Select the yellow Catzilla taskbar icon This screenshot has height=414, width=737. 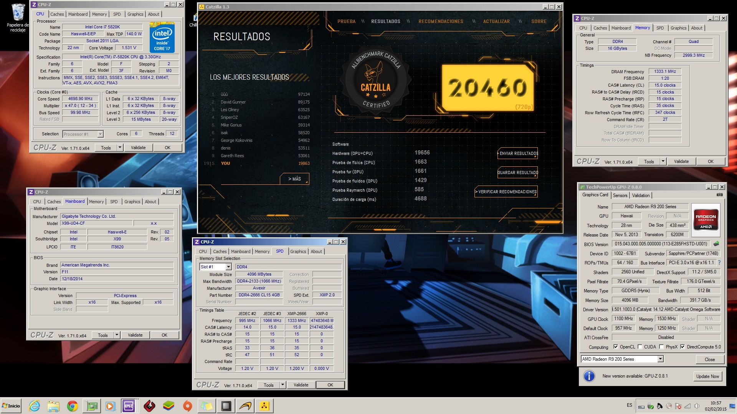coord(264,406)
